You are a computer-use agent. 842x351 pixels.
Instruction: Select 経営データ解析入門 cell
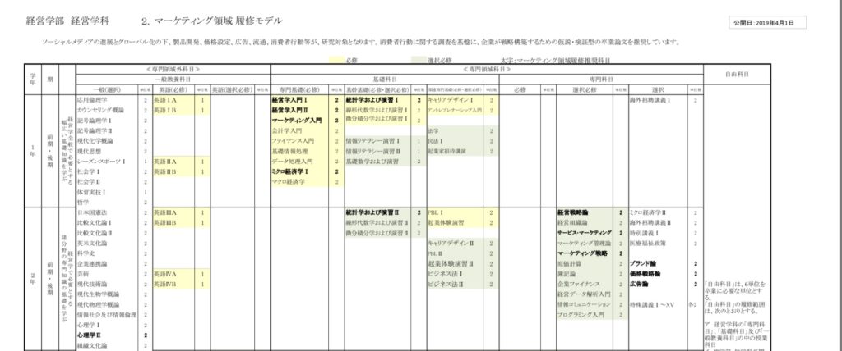584,294
